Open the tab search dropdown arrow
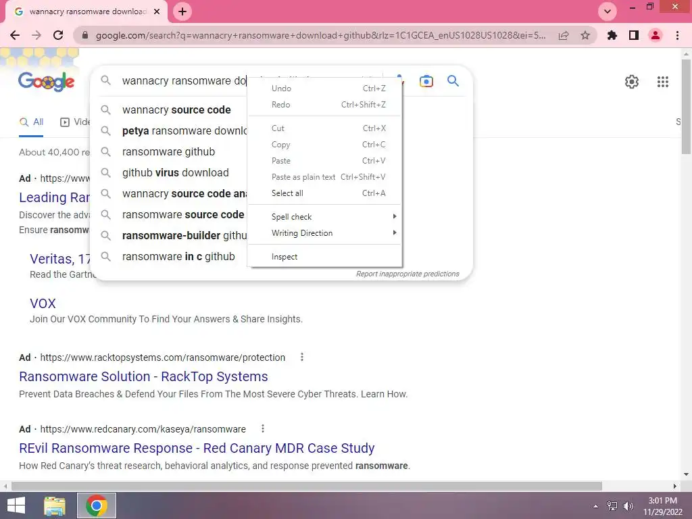Viewport: 692px width, 519px height. coord(608,11)
